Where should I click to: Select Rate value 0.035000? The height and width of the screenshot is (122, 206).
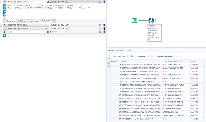click(x=197, y=88)
